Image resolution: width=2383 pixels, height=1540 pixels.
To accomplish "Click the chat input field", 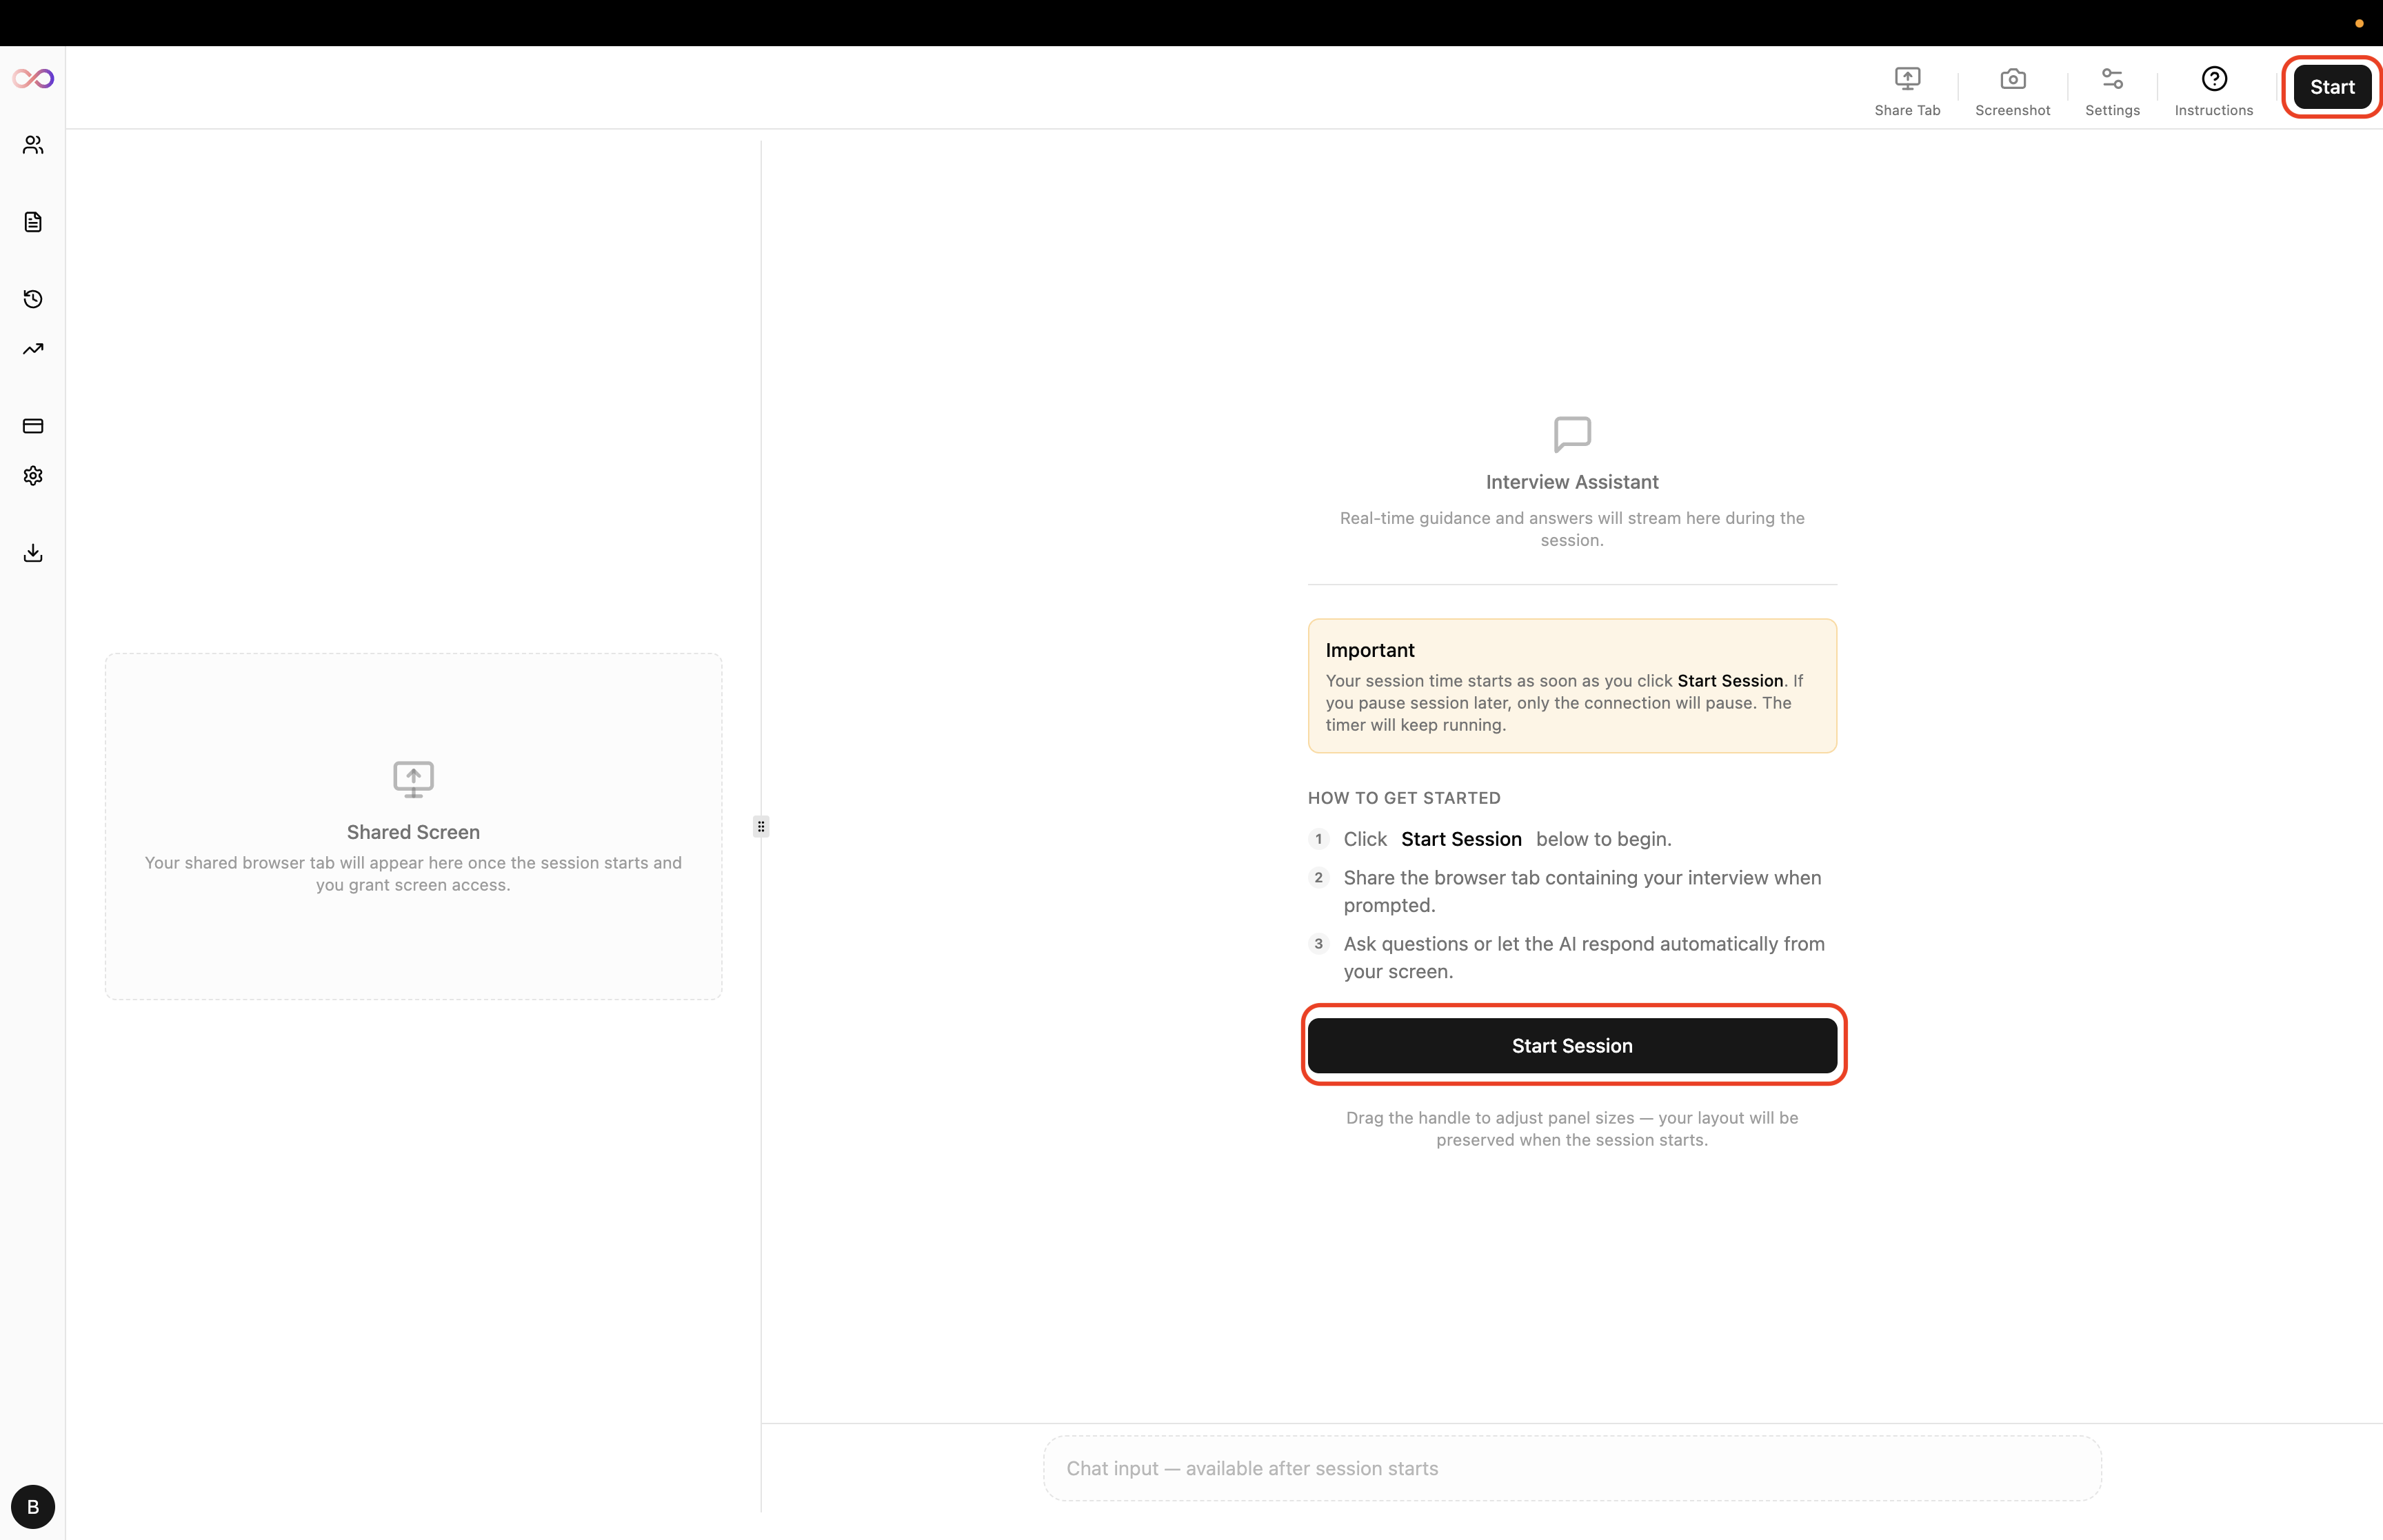I will 1572,1468.
